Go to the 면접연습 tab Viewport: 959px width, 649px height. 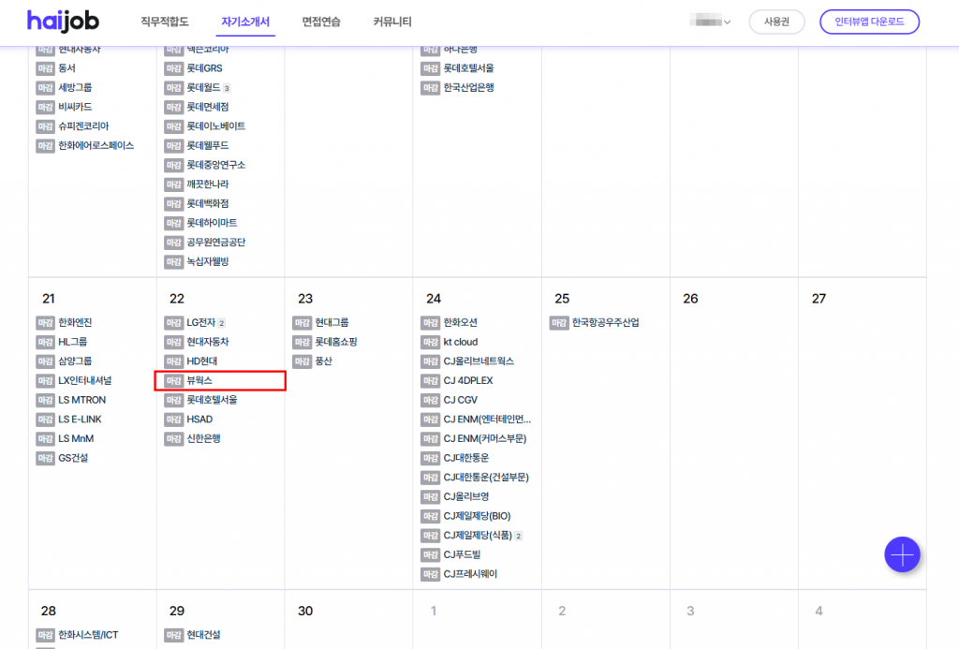pyautogui.click(x=321, y=22)
